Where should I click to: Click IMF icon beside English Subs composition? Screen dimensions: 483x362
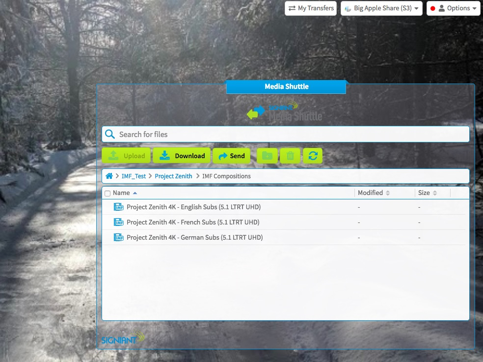point(119,207)
